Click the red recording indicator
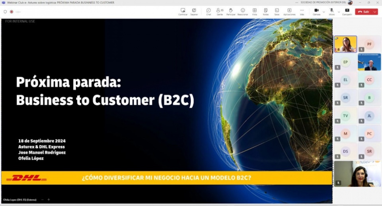This screenshot has width=382, height=206. click(12, 12)
